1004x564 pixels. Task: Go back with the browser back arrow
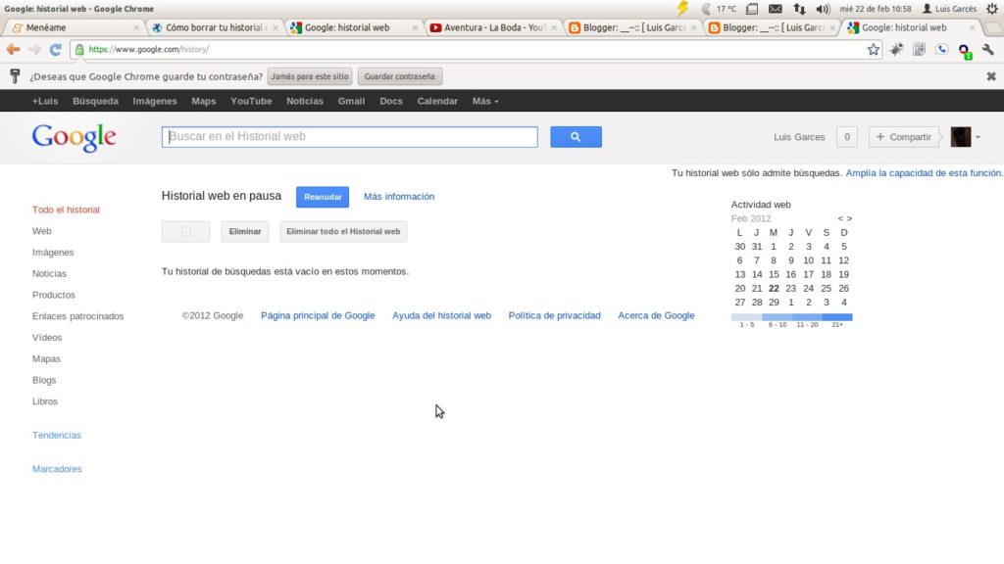point(13,49)
